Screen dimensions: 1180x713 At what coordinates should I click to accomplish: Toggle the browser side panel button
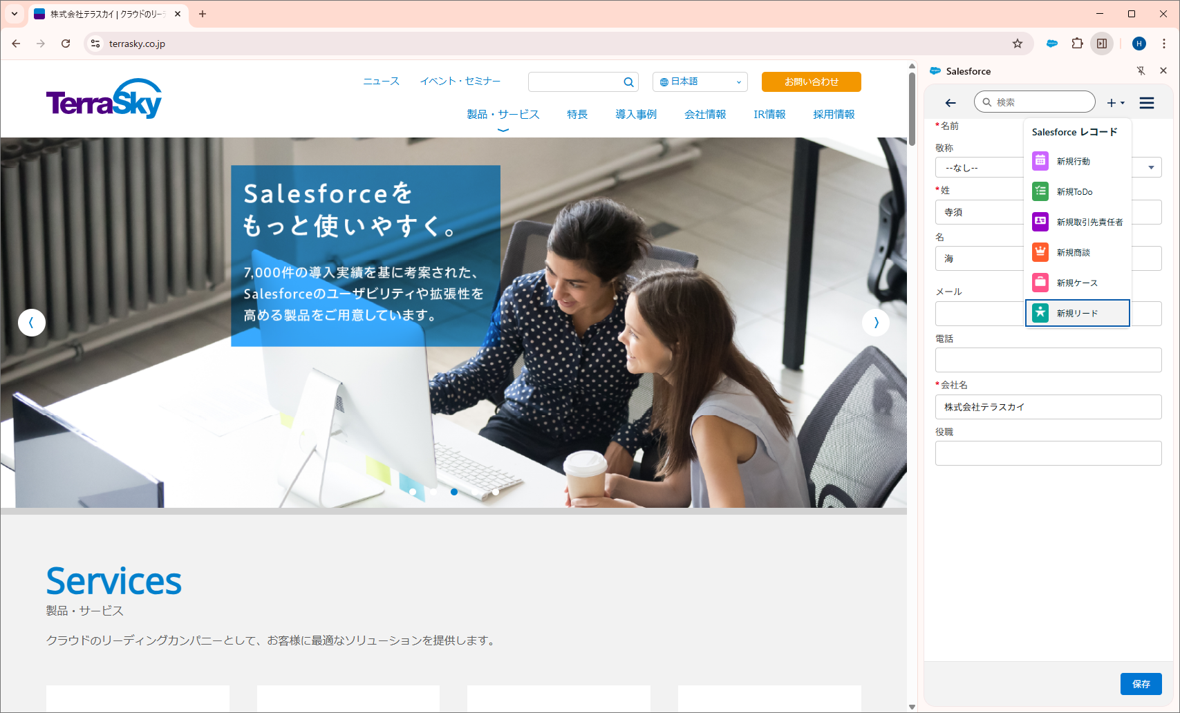point(1102,44)
